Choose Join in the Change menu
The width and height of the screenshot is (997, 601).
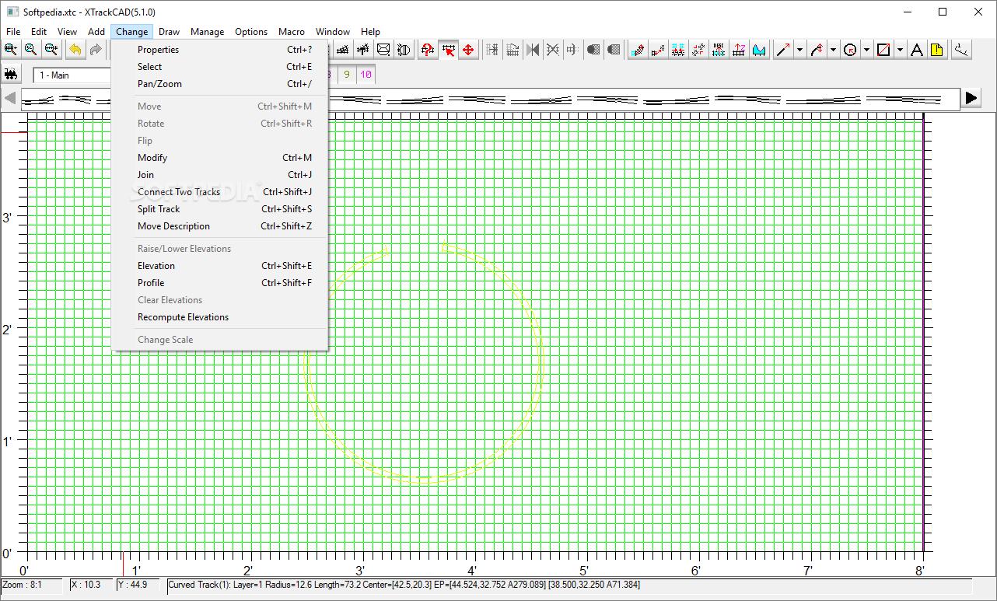(219, 175)
